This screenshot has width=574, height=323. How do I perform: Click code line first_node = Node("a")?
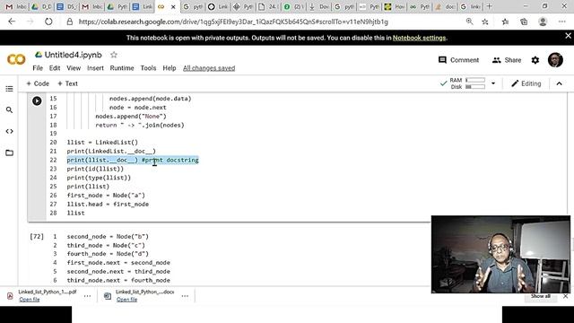pos(106,196)
